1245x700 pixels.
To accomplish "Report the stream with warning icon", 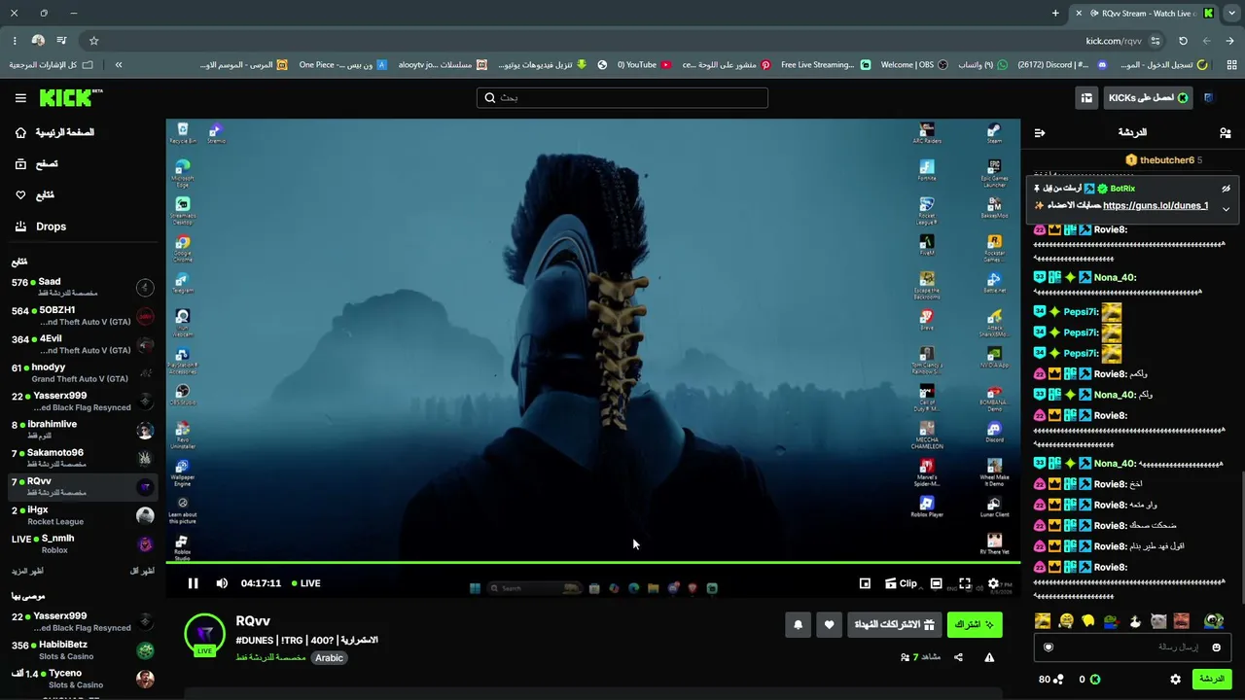I will tap(989, 657).
